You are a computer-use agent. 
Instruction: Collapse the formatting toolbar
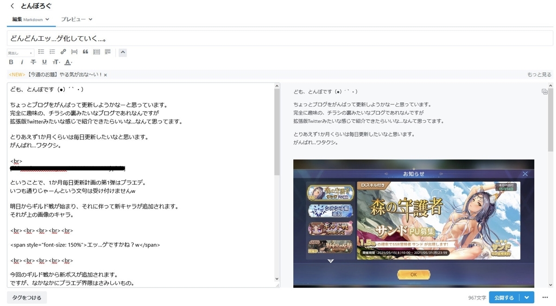point(123,52)
